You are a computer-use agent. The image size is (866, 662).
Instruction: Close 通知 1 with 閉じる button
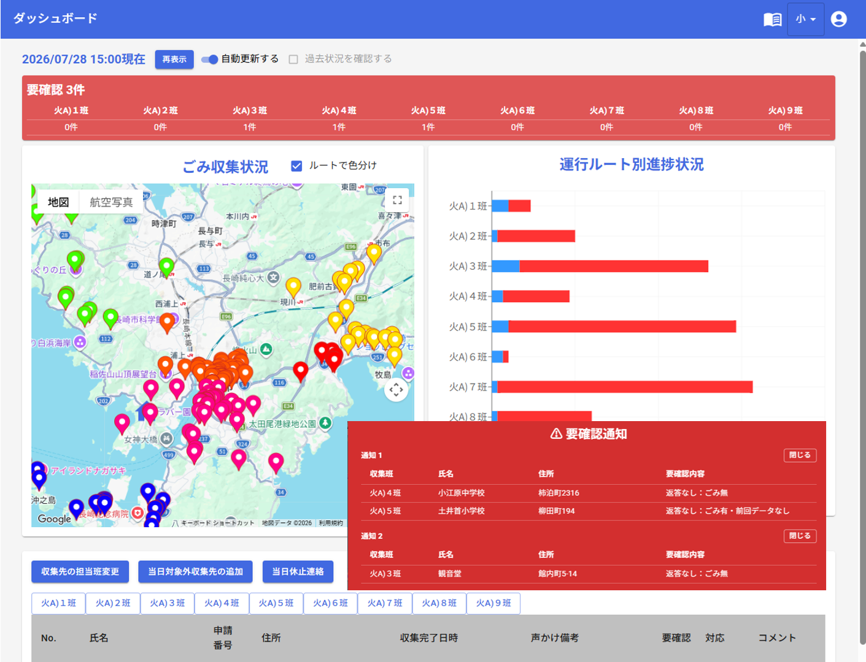click(x=800, y=455)
